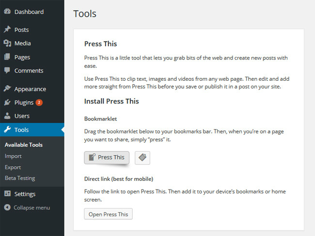Open the Beta Testing submenu link
This screenshot has width=315, height=236.
click(20, 178)
